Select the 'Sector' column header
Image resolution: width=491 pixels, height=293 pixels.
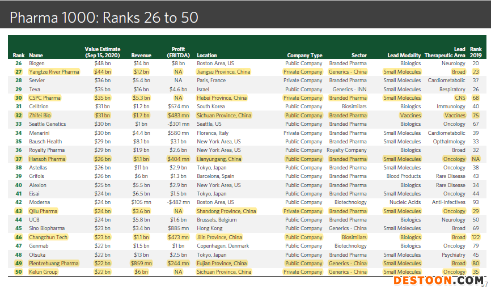(359, 56)
